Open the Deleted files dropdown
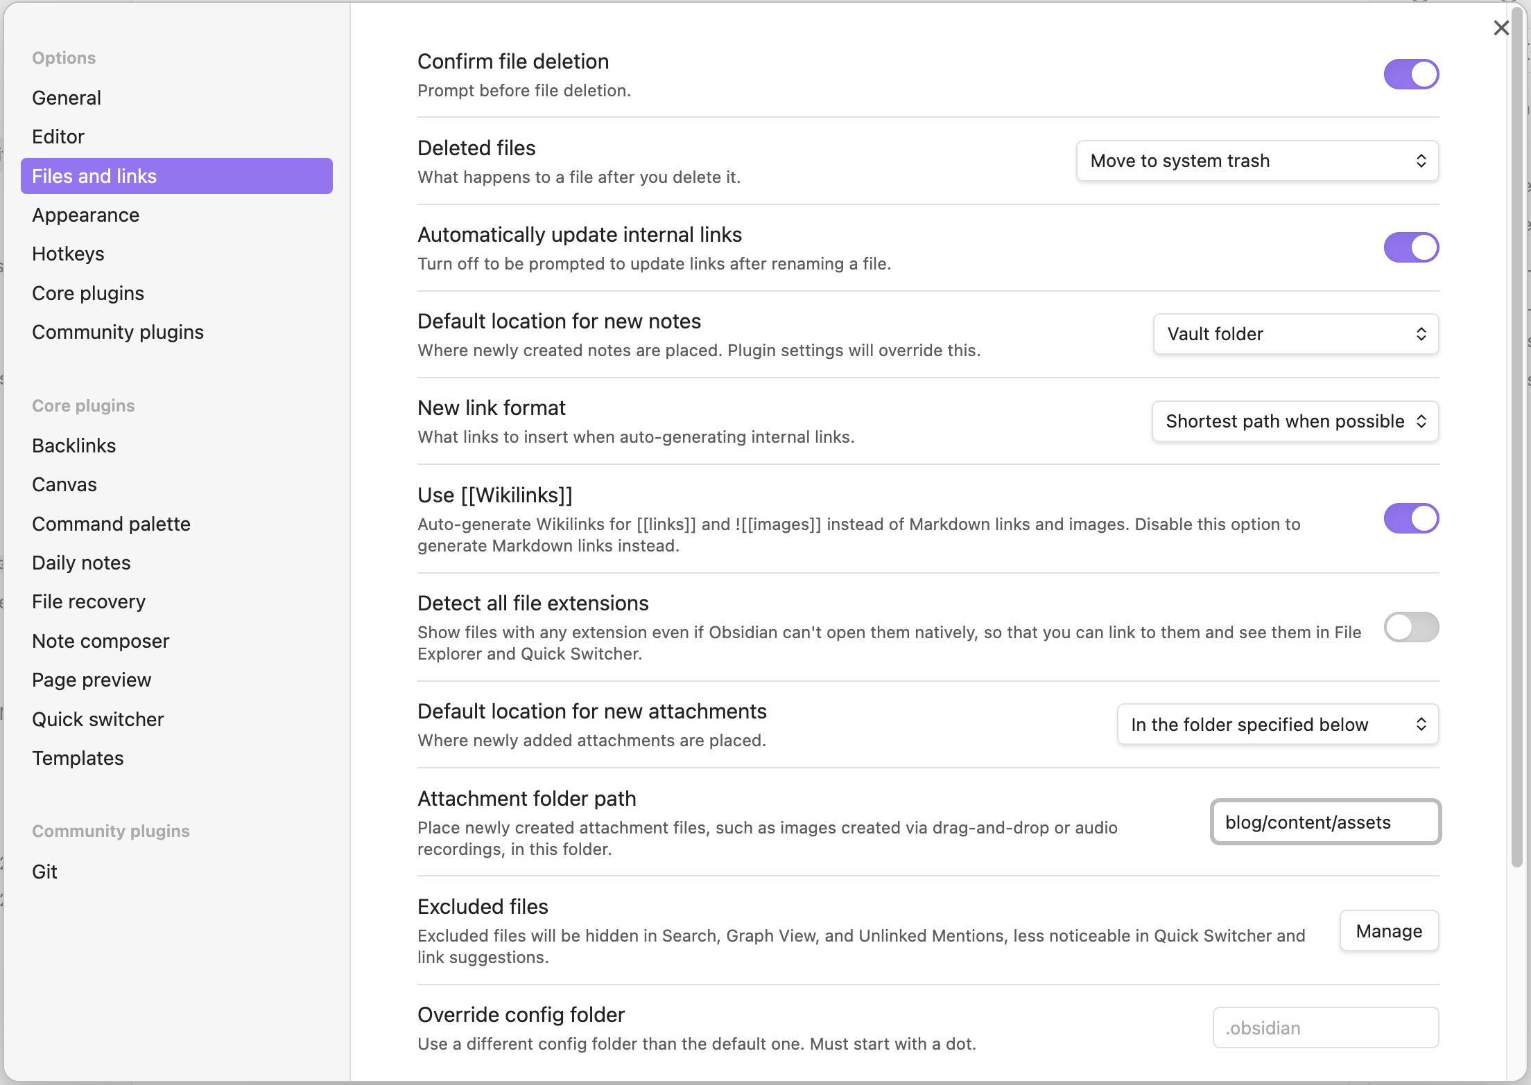Screen dimensions: 1531x1085 (1257, 161)
